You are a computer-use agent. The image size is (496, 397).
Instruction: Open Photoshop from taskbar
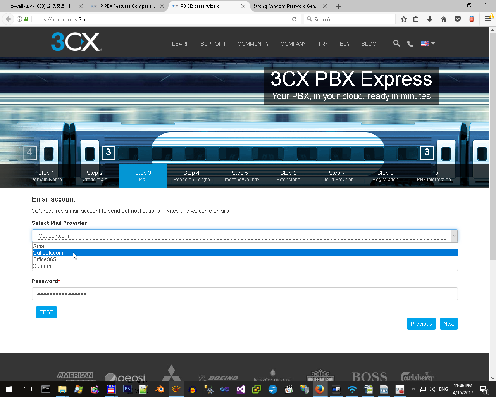coord(127,389)
